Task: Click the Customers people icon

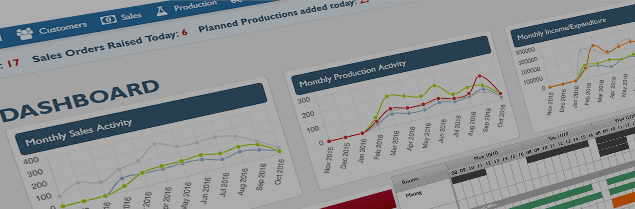Action: pos(25,33)
